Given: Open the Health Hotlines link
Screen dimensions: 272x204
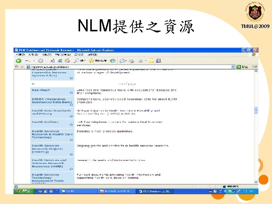Looking at the screenshot, I should 45,122.
